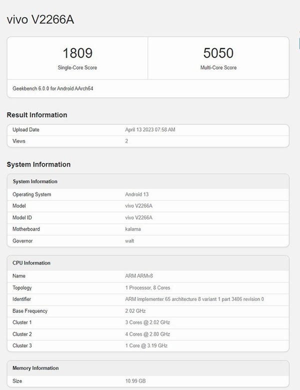Click the Result Information heading
300x390 pixels.
tap(37, 115)
